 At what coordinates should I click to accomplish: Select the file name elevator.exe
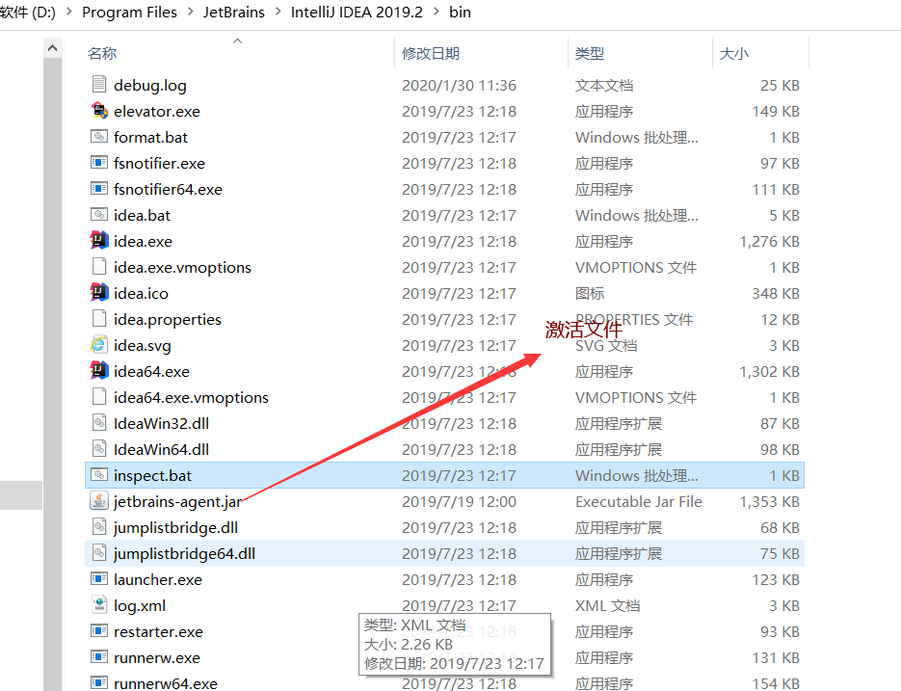pos(157,111)
